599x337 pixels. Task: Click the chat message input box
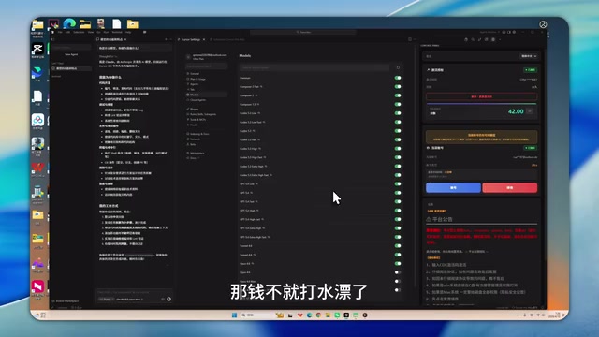tap(134, 292)
